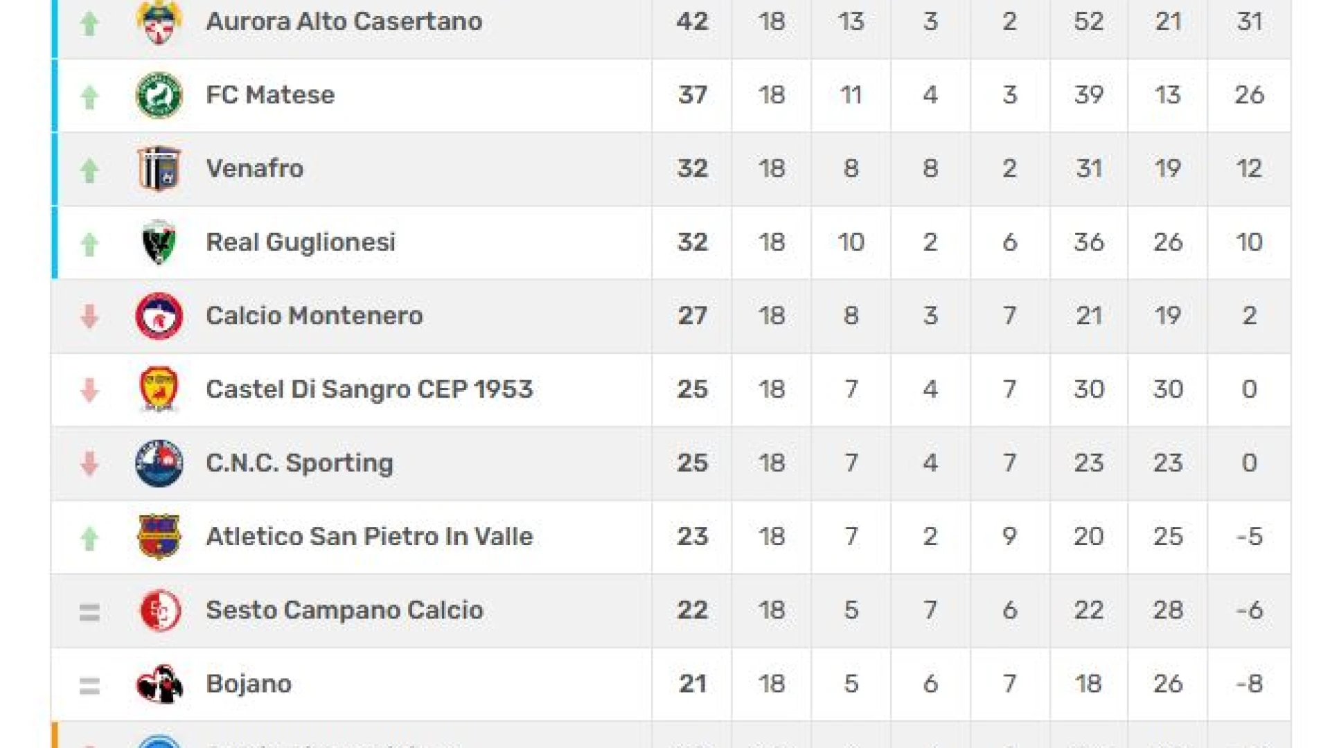The image size is (1330, 748).
Task: Click the Castel Di Sangro CEP 1953 crest
Action: (x=159, y=389)
